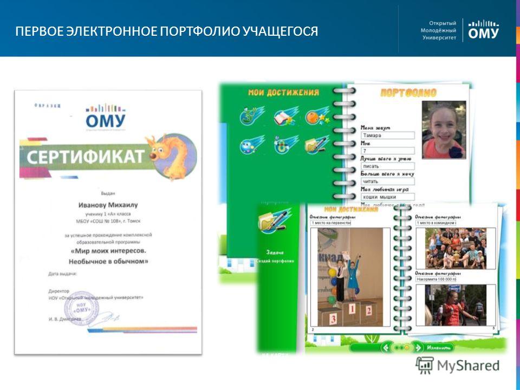Click photo description field '1 место в командном'

tap(435, 223)
